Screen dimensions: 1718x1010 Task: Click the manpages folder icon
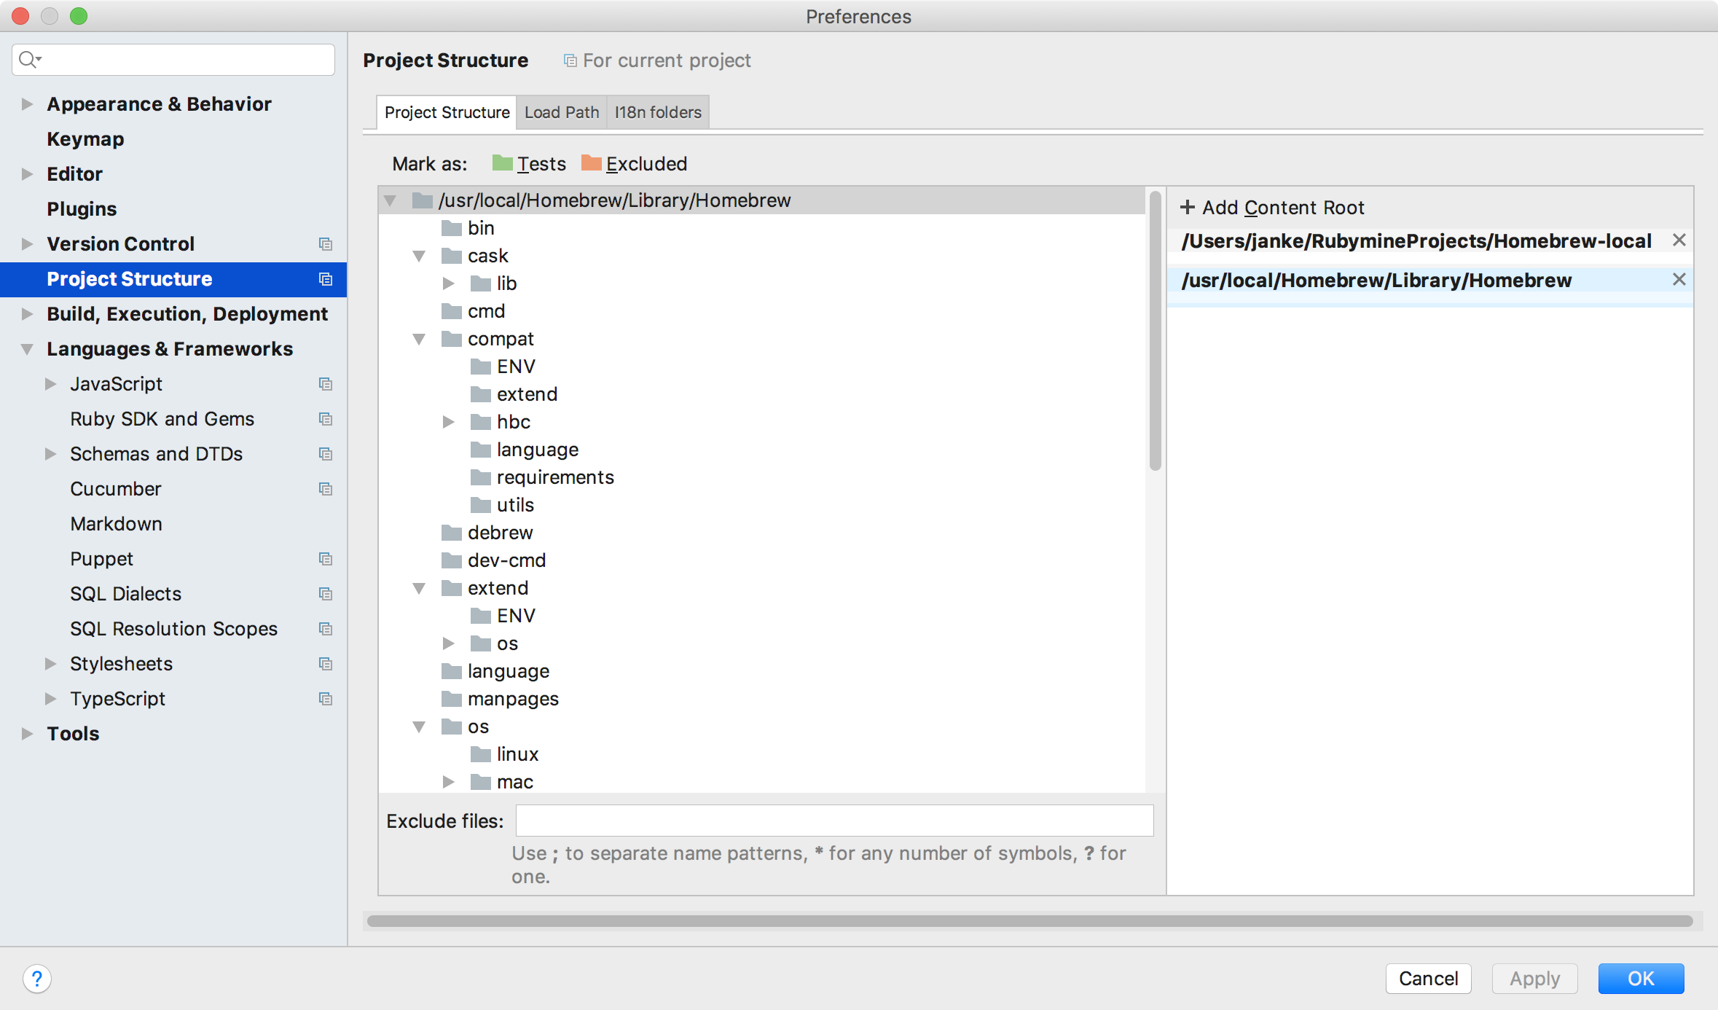point(452,699)
